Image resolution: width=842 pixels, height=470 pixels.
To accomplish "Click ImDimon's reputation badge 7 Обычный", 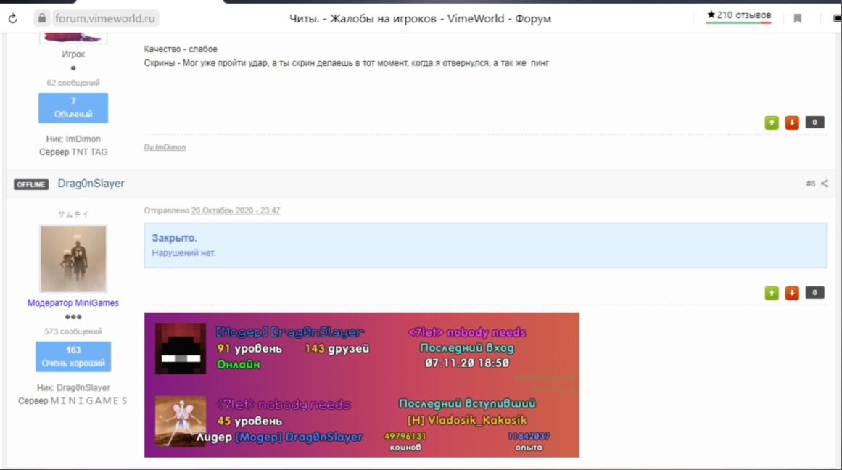I will pyautogui.click(x=73, y=107).
